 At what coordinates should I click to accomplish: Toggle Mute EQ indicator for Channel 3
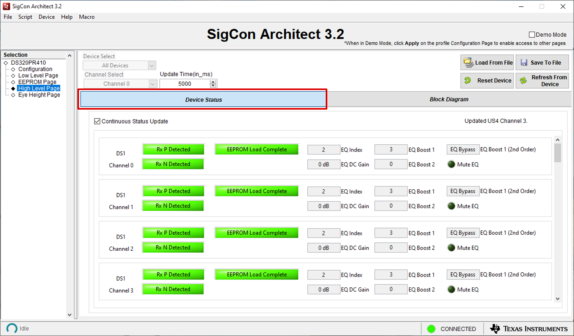[x=451, y=289]
